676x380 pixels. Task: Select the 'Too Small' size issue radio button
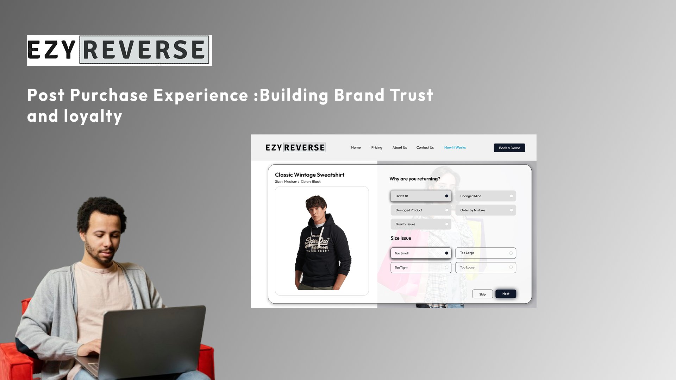click(446, 253)
